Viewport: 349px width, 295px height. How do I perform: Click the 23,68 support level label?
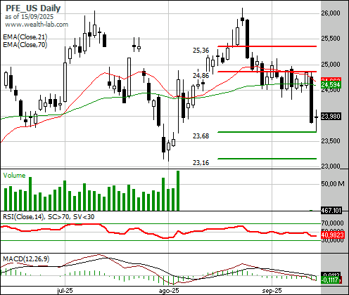tap(201, 136)
